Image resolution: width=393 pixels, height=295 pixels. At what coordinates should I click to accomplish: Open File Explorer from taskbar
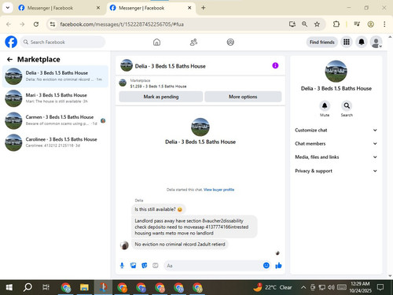click(84, 287)
